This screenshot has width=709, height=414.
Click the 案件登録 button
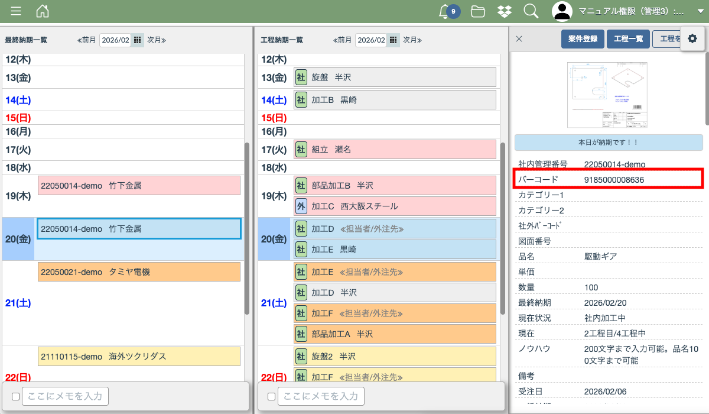583,39
